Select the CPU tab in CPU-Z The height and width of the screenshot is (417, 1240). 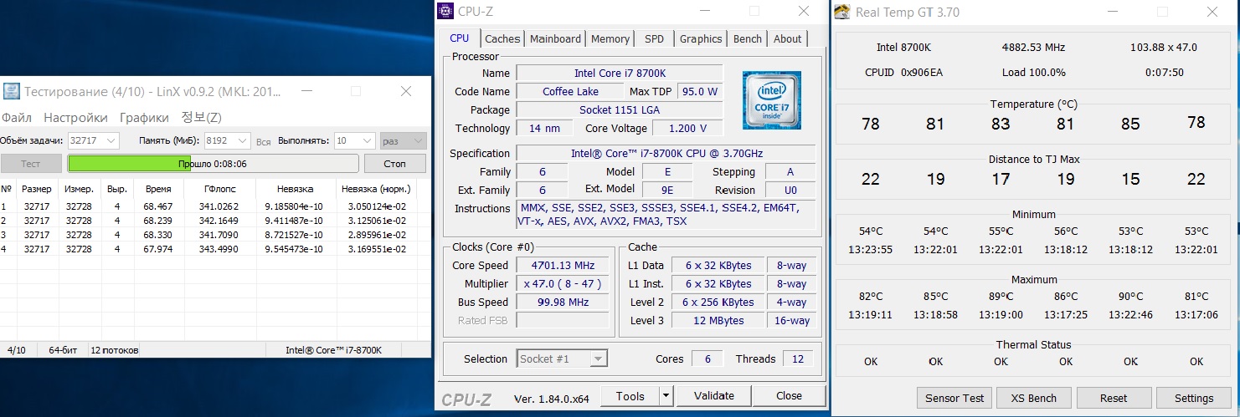[x=460, y=38]
